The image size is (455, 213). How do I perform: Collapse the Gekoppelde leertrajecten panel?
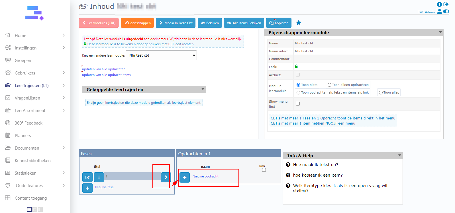[203, 89]
